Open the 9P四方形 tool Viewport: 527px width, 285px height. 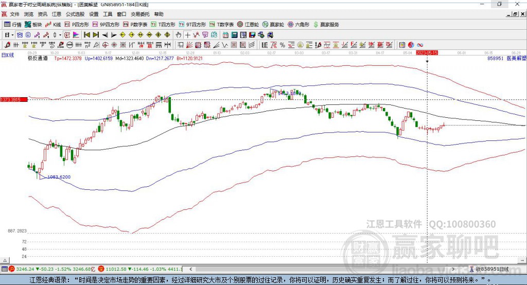106,25
